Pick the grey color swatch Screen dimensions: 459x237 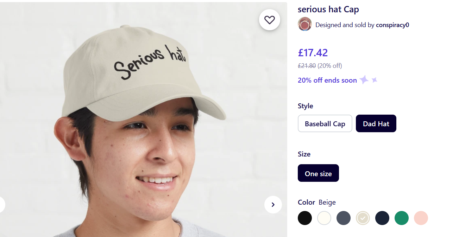(x=344, y=218)
